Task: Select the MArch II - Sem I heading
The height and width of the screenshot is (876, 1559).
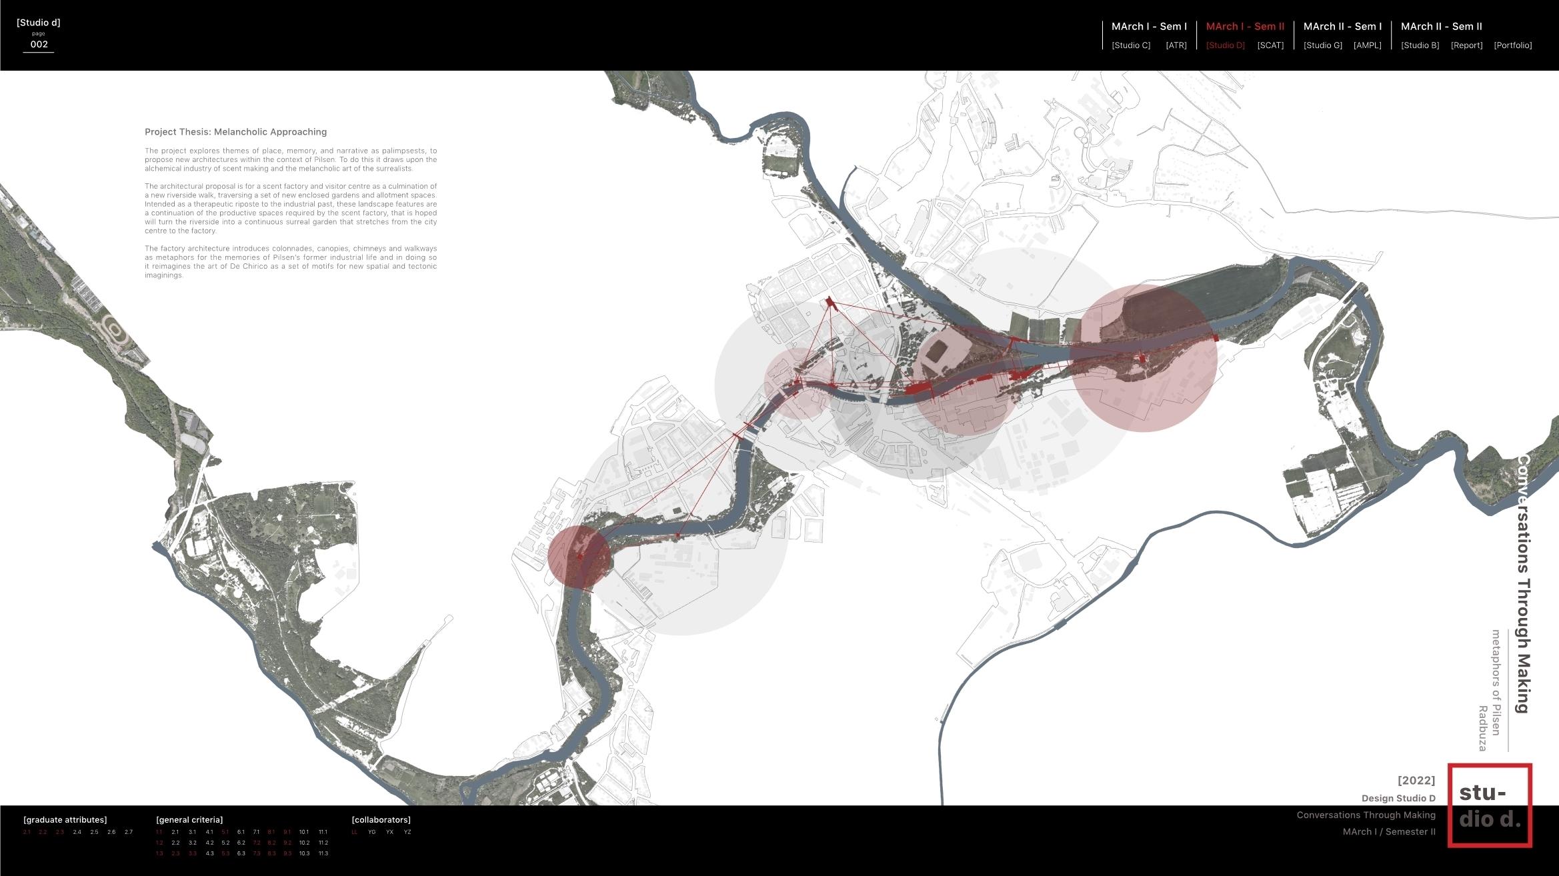Action: pyautogui.click(x=1342, y=27)
